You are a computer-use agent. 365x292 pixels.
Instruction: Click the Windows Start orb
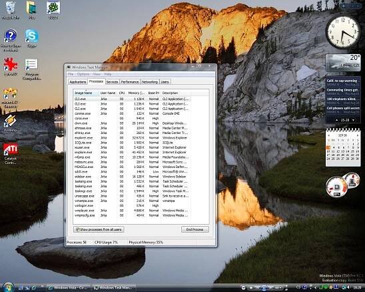[9, 287]
